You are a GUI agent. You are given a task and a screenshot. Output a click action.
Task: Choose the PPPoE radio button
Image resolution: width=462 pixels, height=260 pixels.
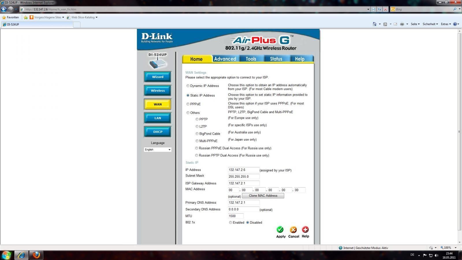coord(188,104)
